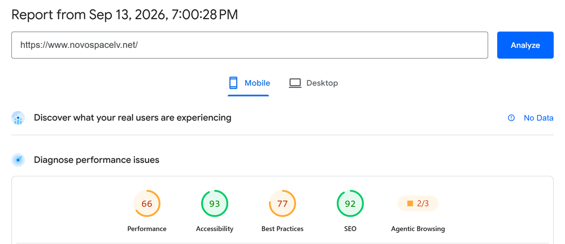The image size is (565, 244).
Task: Click 'Discover what your real users are experiencing'
Action: 133,118
